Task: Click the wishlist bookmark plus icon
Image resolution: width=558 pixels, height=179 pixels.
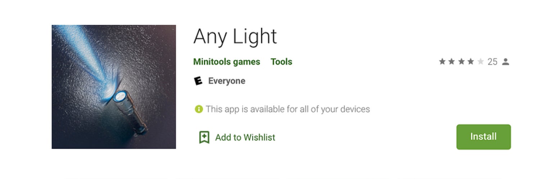Action: (x=204, y=137)
